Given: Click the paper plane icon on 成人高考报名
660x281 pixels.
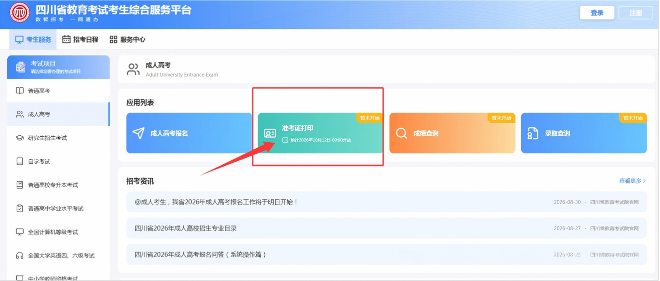Looking at the screenshot, I should coord(138,133).
